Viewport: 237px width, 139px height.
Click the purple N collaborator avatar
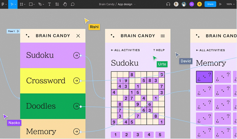pos(192,4)
